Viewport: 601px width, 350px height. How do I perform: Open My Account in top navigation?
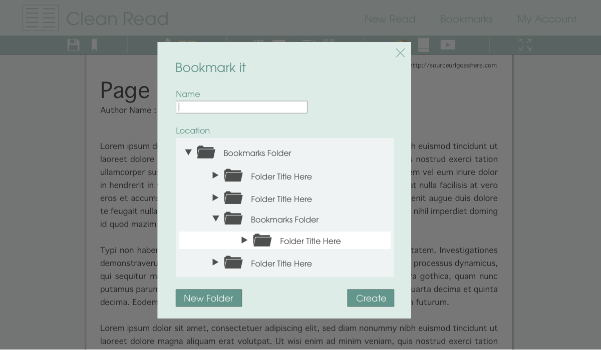click(x=546, y=19)
